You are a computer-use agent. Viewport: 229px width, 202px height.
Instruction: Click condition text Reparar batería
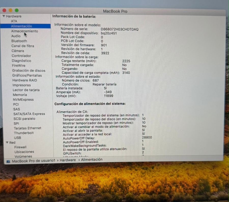[x=104, y=84]
